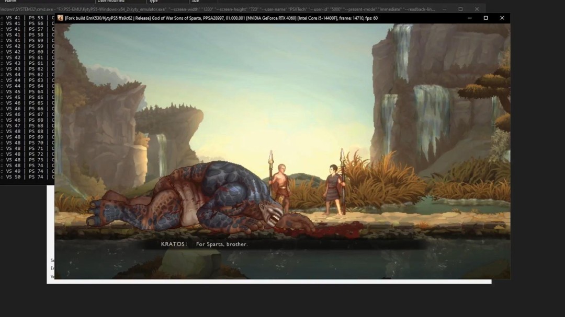The image size is (565, 317).
Task: Maximize the God of War emulator window
Action: tap(485, 18)
